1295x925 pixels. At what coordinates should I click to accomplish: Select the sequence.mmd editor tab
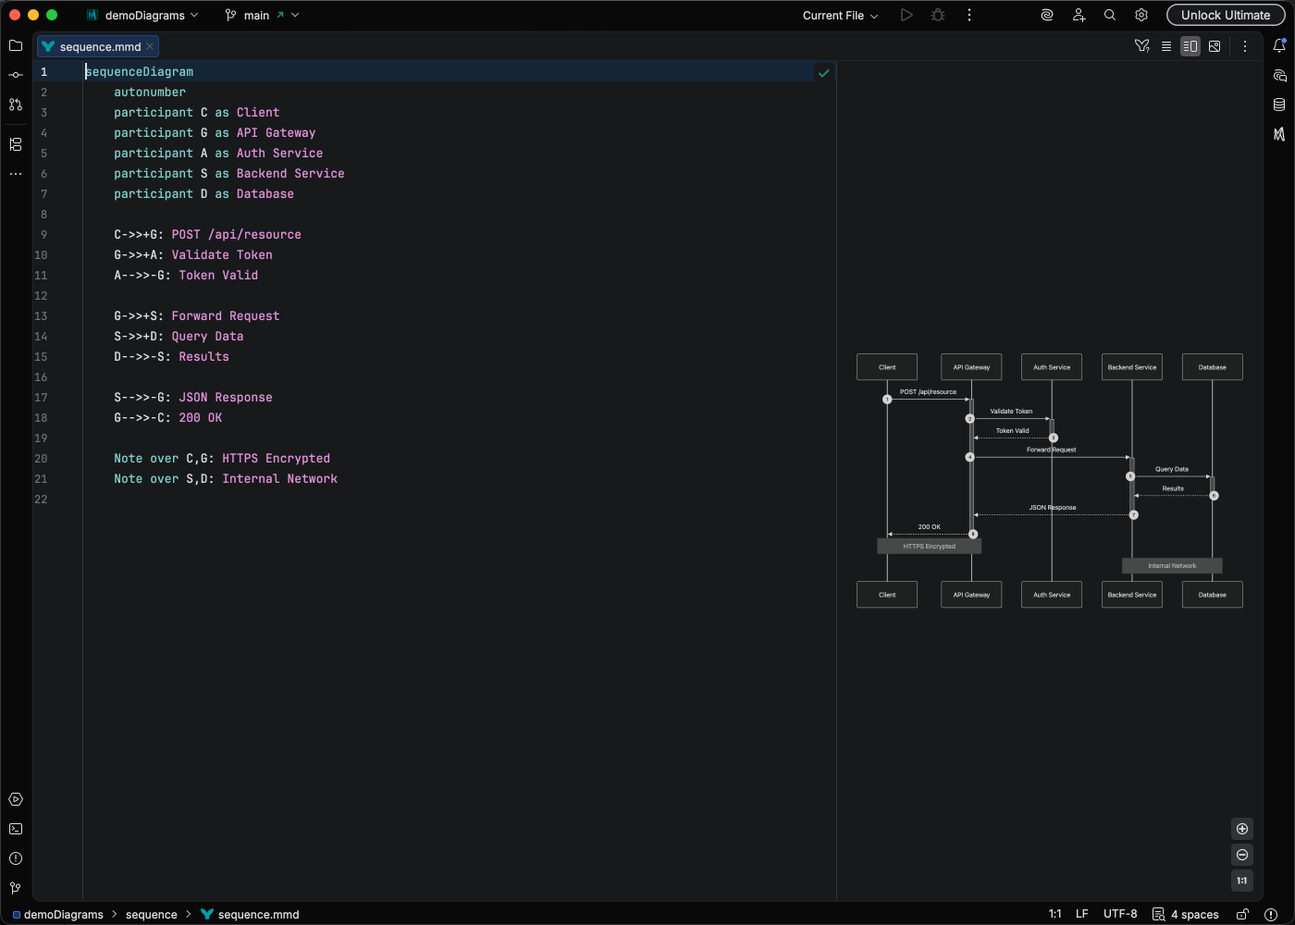[x=100, y=46]
